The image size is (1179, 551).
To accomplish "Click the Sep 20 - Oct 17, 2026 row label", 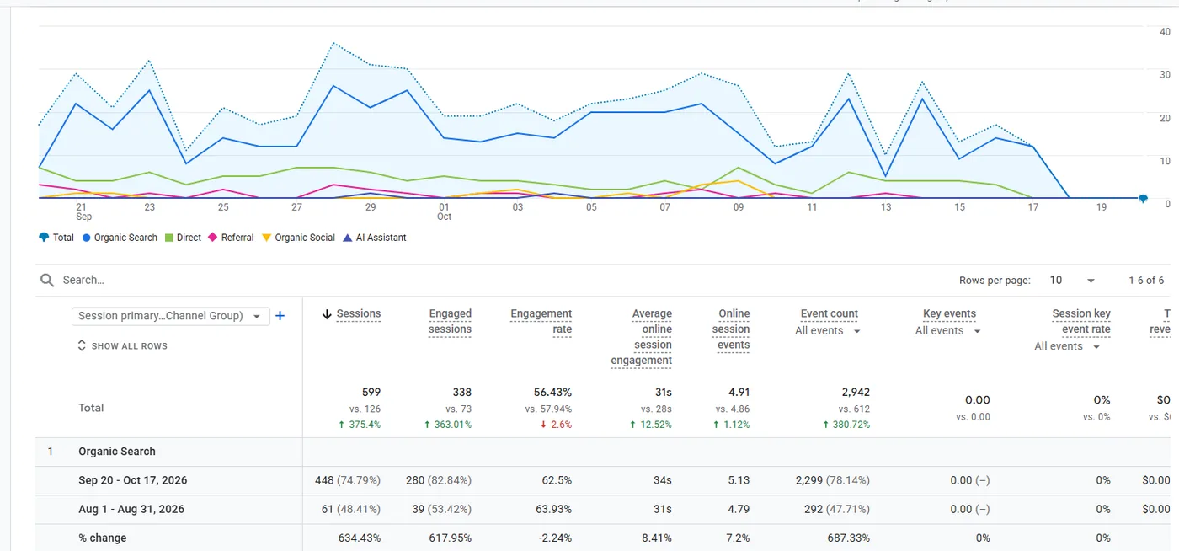I will point(133,480).
